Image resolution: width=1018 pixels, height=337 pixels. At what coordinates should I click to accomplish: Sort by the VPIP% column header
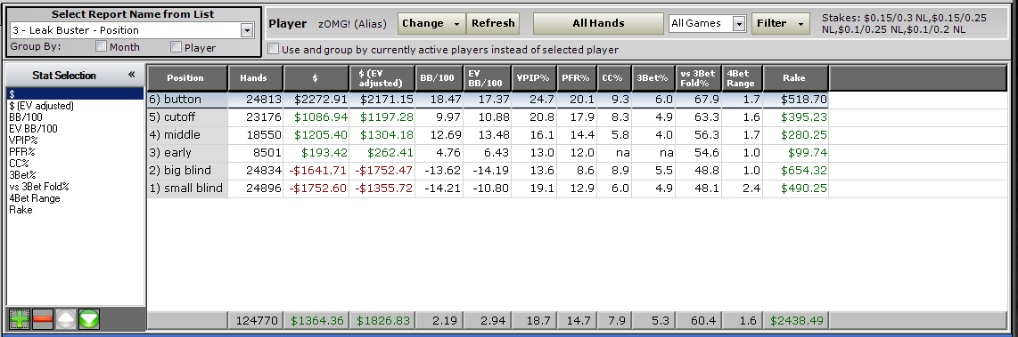(x=534, y=77)
